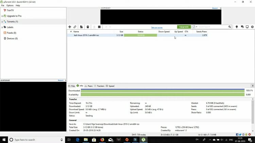Switch to the Speed tab
The image size is (255, 143).
coord(110,86)
